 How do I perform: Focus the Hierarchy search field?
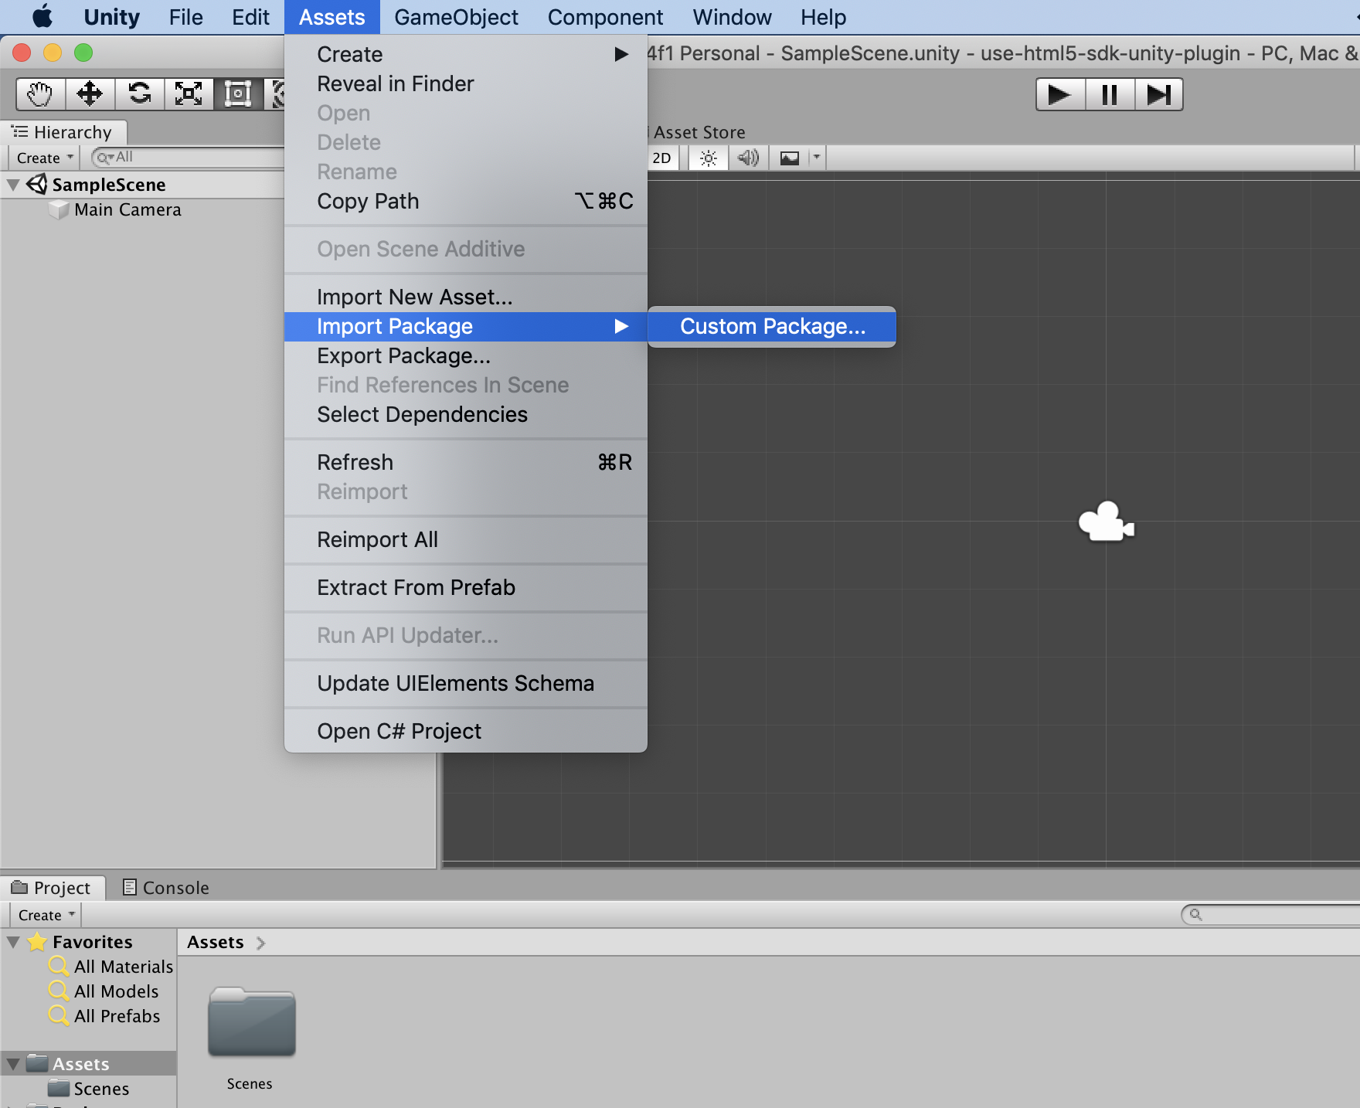point(189,158)
